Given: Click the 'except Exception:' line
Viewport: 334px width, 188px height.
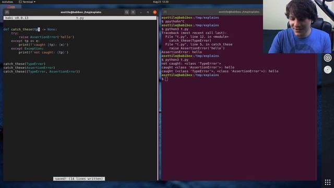Looking at the screenshot, I should (27, 49).
